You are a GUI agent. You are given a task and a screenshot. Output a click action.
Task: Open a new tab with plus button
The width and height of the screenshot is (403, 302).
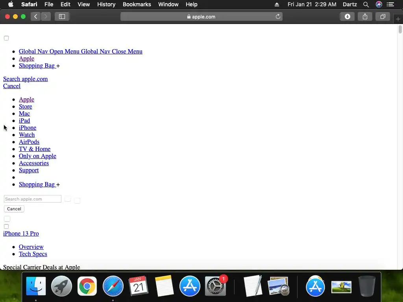398,19
